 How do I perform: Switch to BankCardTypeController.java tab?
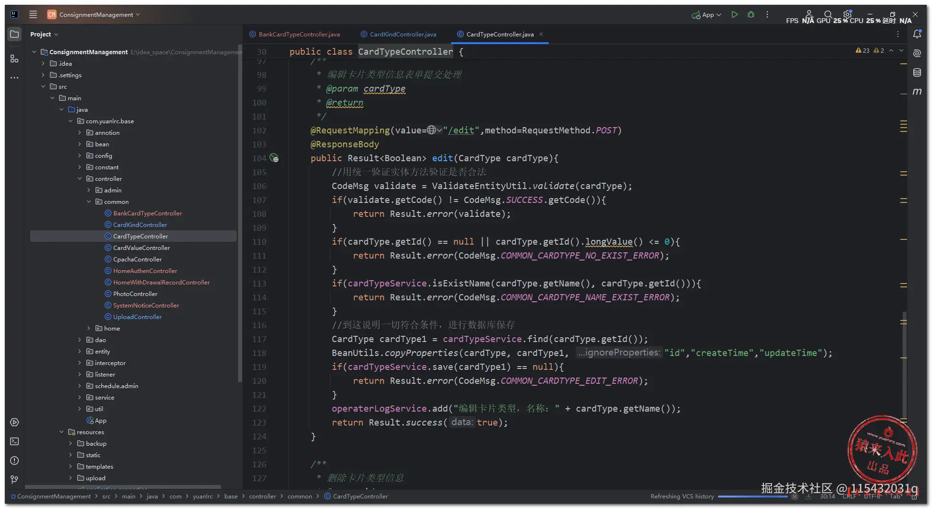[295, 34]
